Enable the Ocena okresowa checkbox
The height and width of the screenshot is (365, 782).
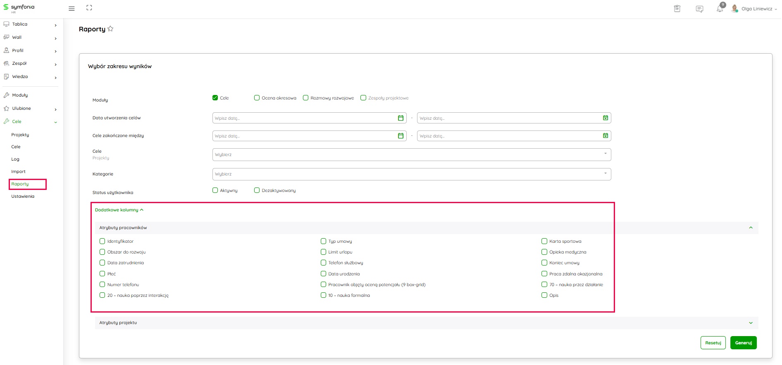(257, 98)
